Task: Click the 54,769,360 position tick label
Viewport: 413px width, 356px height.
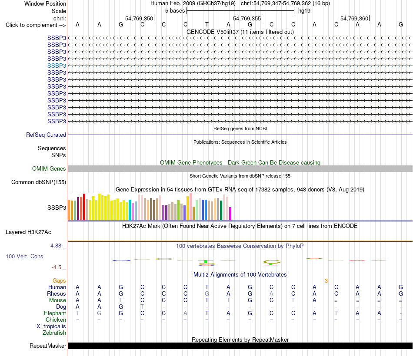Action: 354,18
